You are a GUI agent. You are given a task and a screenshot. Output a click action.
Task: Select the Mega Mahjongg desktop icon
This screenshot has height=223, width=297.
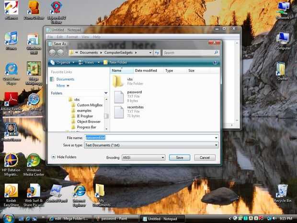pyautogui.click(x=34, y=73)
